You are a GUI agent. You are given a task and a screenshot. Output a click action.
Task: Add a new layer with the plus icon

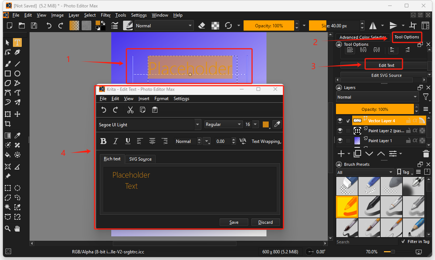341,154
